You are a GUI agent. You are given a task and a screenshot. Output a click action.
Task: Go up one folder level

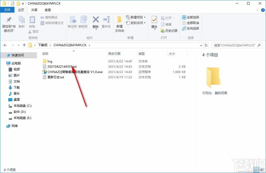[x=24, y=45]
